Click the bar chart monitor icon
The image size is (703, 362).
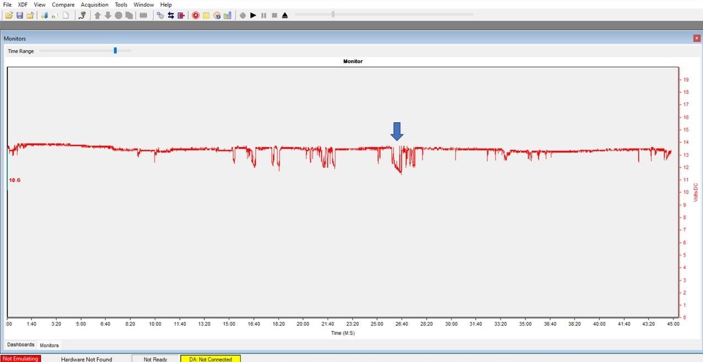227,15
